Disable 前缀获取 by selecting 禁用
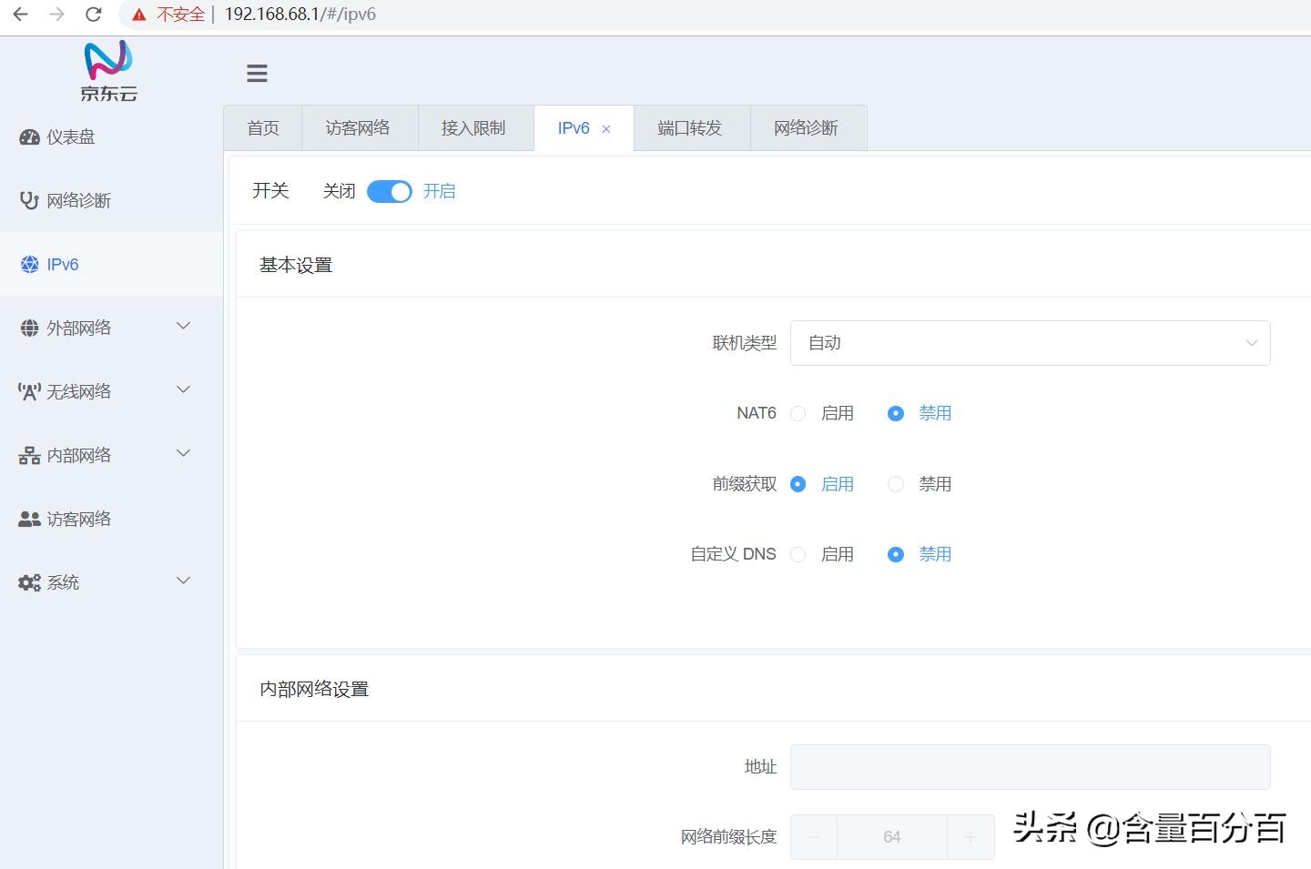This screenshot has height=869, width=1311. [895, 484]
